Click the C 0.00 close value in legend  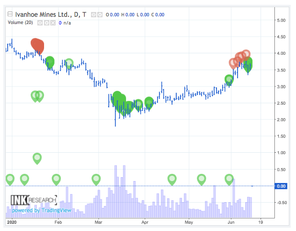click(158, 15)
